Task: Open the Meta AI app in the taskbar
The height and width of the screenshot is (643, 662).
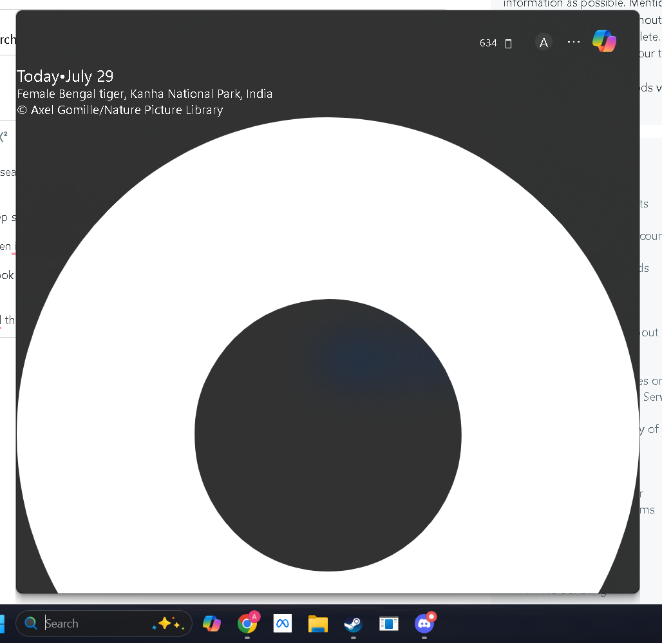Action: click(283, 623)
